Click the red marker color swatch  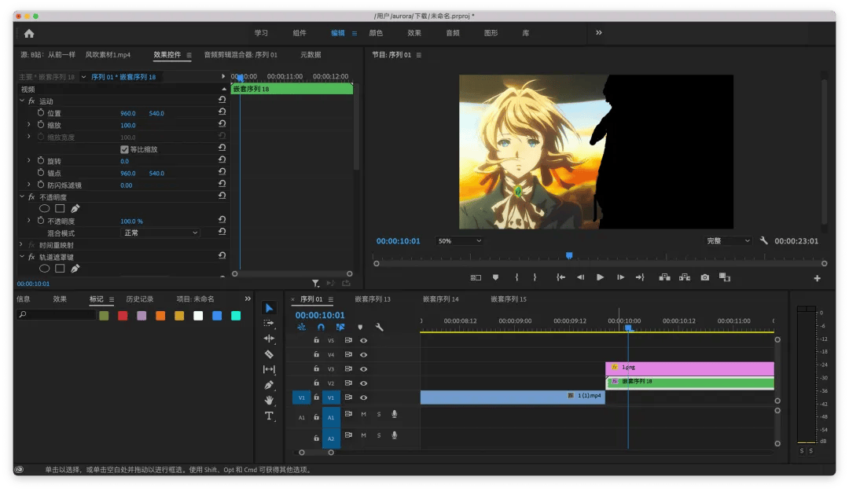point(123,316)
